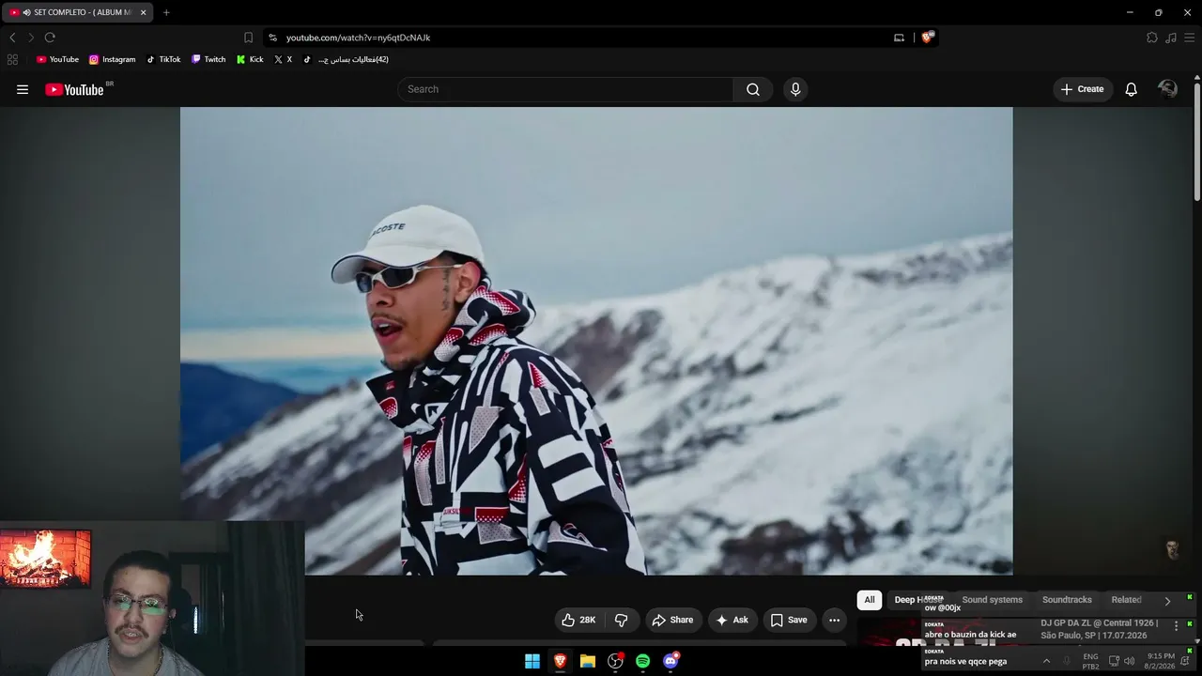Open the browser apps grid icon
The width and height of the screenshot is (1202, 676).
tap(12, 59)
